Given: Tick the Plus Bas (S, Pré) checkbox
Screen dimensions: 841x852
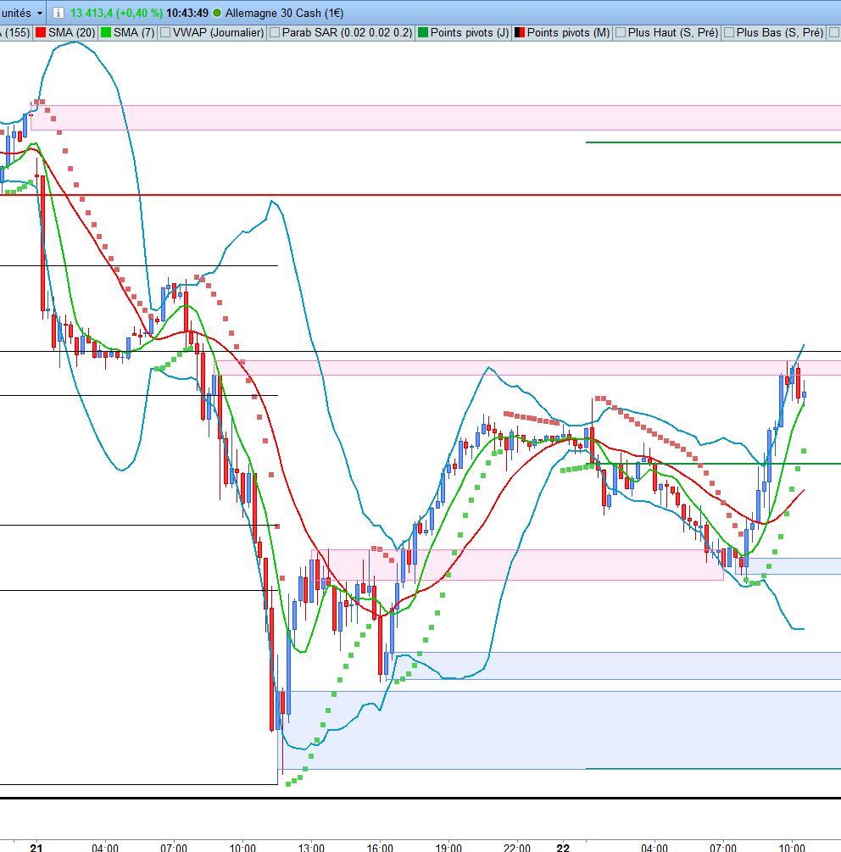Looking at the screenshot, I should pos(729,32).
